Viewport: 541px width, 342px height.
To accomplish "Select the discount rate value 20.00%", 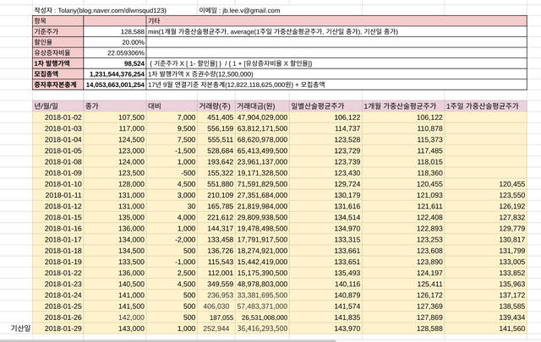I will click(x=115, y=42).
